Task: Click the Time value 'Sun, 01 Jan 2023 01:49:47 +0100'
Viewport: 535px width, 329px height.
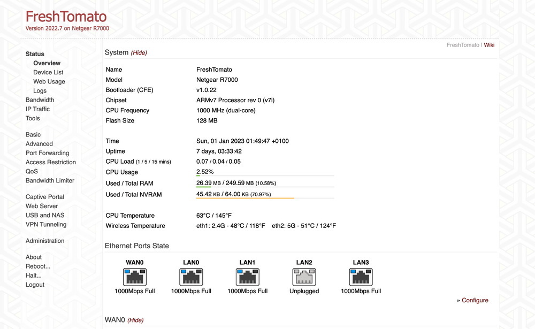Action: 242,141
